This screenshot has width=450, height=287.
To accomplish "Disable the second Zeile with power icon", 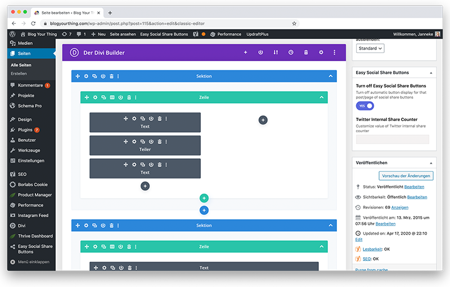I will (120, 246).
